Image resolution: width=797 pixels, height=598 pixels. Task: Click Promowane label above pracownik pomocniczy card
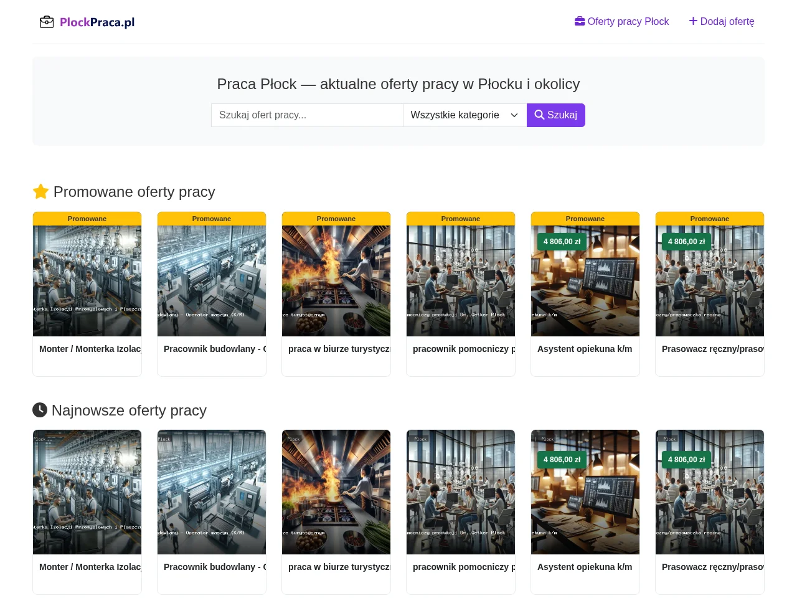461,219
